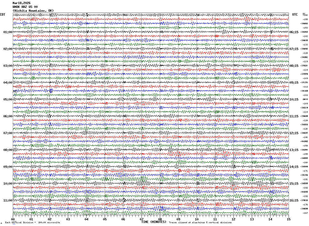Viewport: 309px width, 226px height.
Task: Select minute tick label 10 on bottom axis
Action: (x=197, y=219)
